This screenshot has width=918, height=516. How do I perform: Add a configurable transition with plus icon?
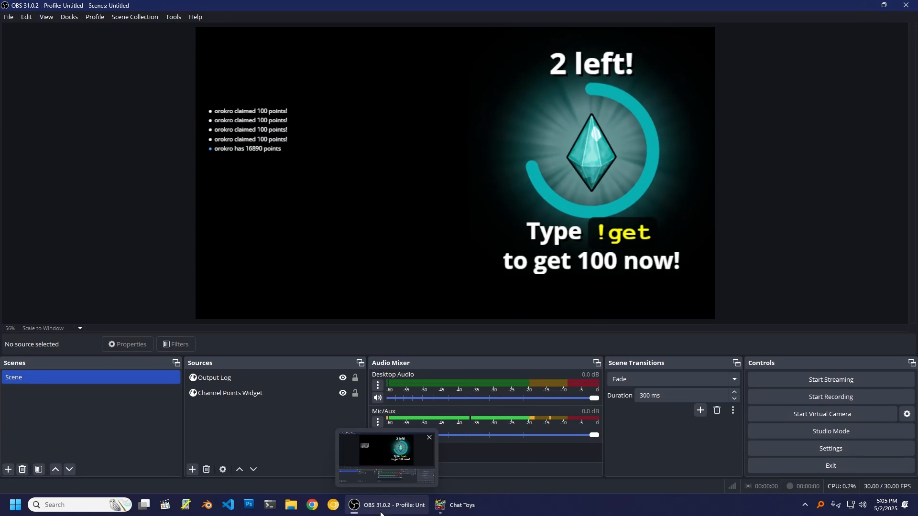700,411
